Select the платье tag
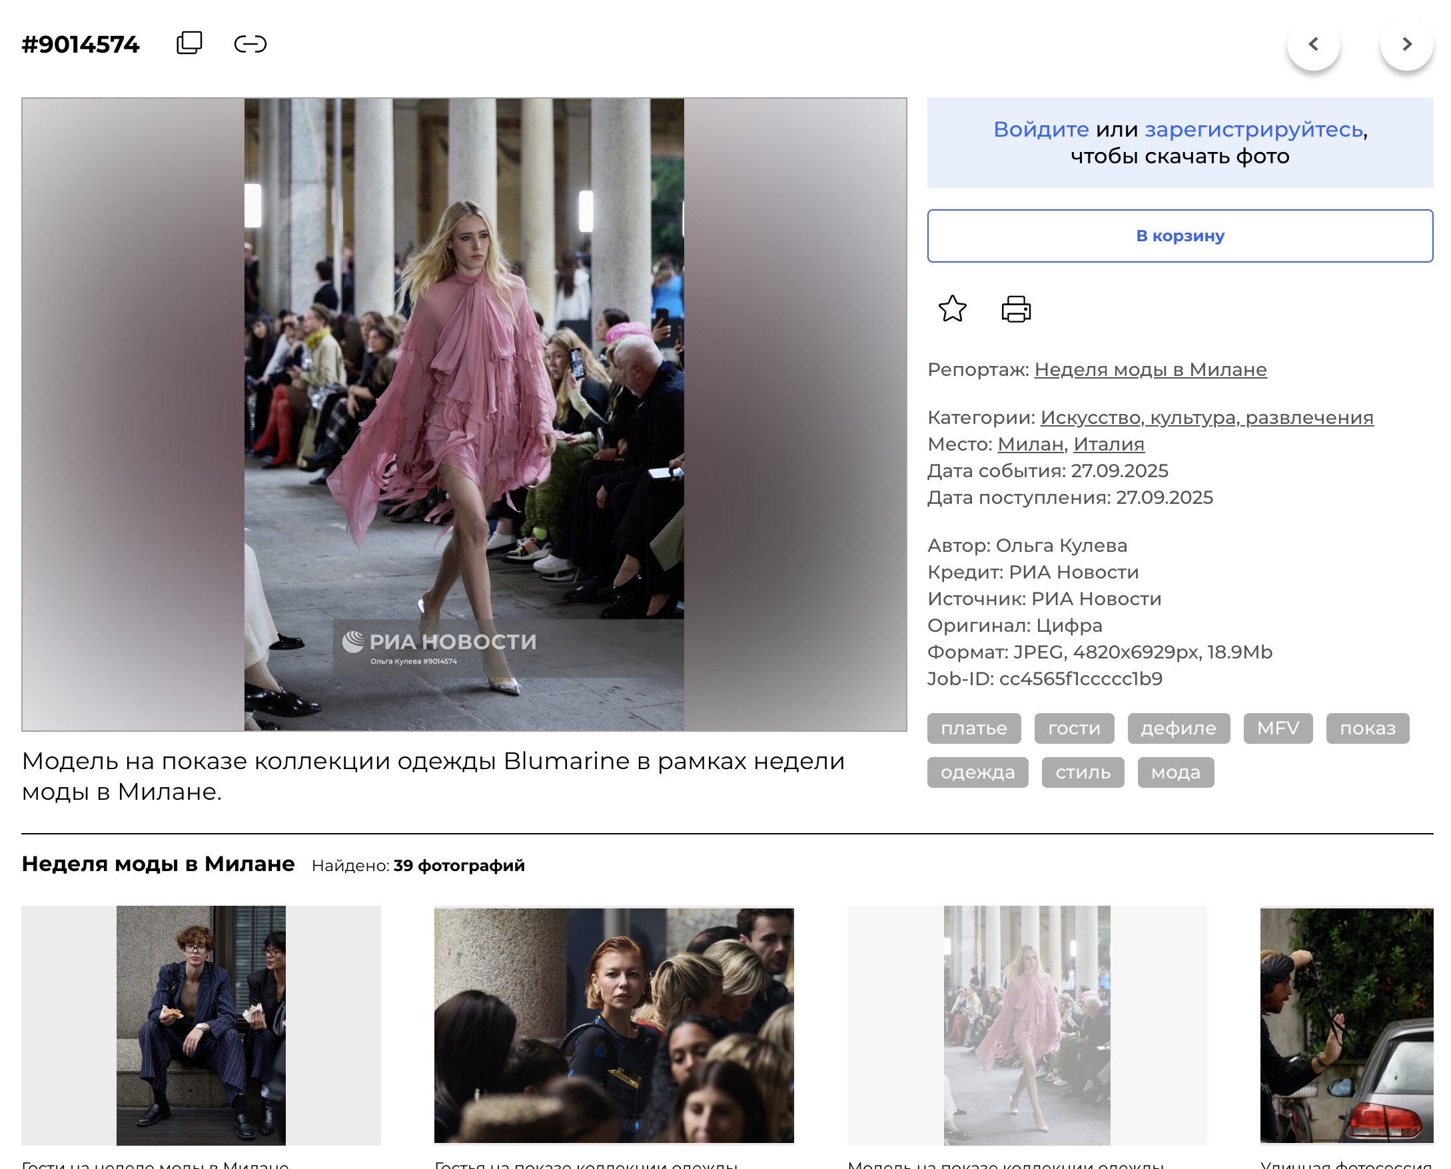 [973, 728]
